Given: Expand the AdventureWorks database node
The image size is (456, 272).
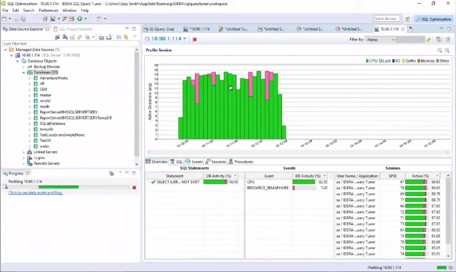Looking at the screenshot, I should click(29, 78).
